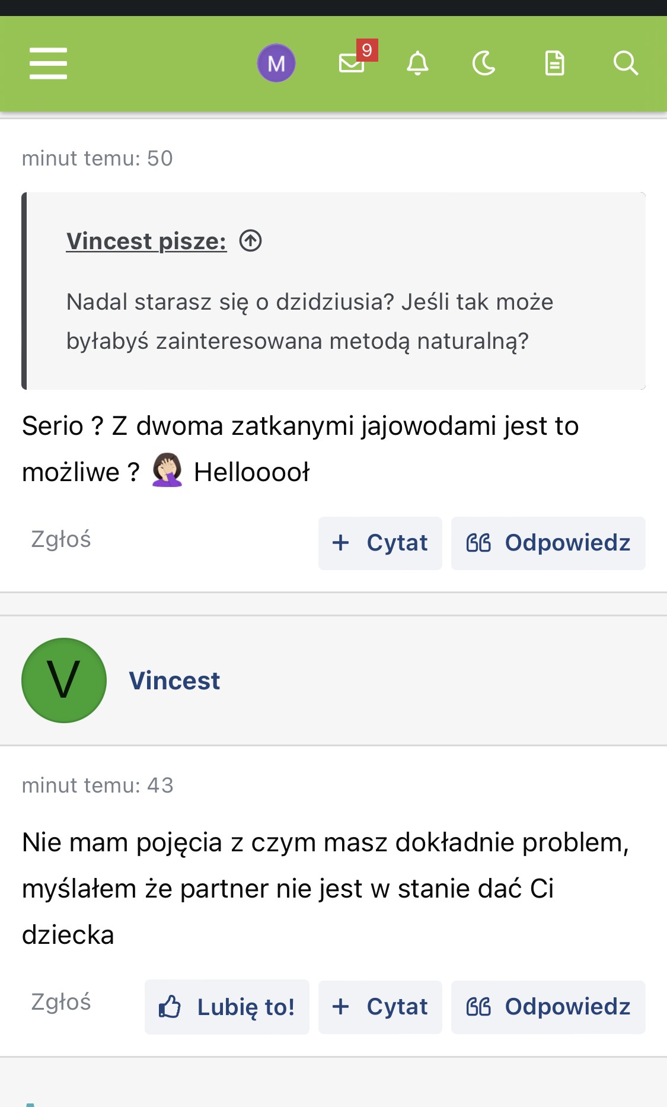This screenshot has height=1107, width=667.
Task: Click the quoted text block from Vincest
Action: (x=309, y=322)
